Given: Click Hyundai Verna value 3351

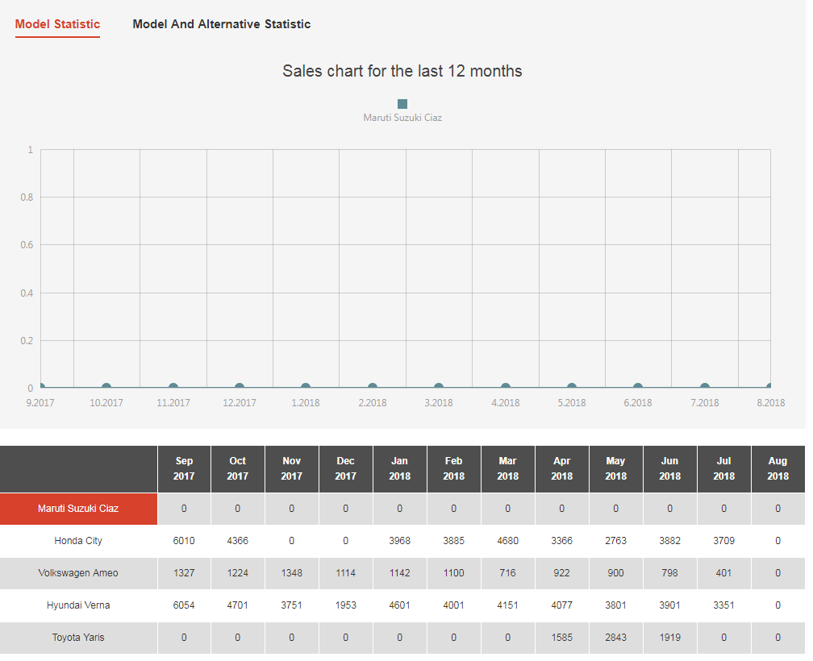Looking at the screenshot, I should click(723, 605).
